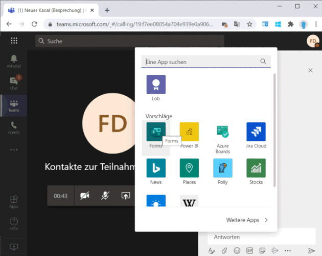The image size is (322, 256).
Task: Open the app launcher waffle grid
Action: [14, 40]
